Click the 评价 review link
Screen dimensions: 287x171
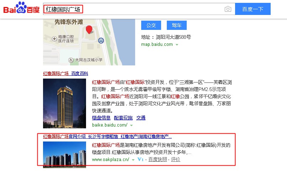pos(176,160)
